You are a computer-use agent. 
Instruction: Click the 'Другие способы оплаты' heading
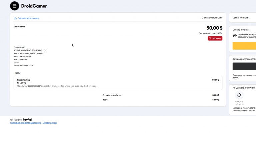244,59
